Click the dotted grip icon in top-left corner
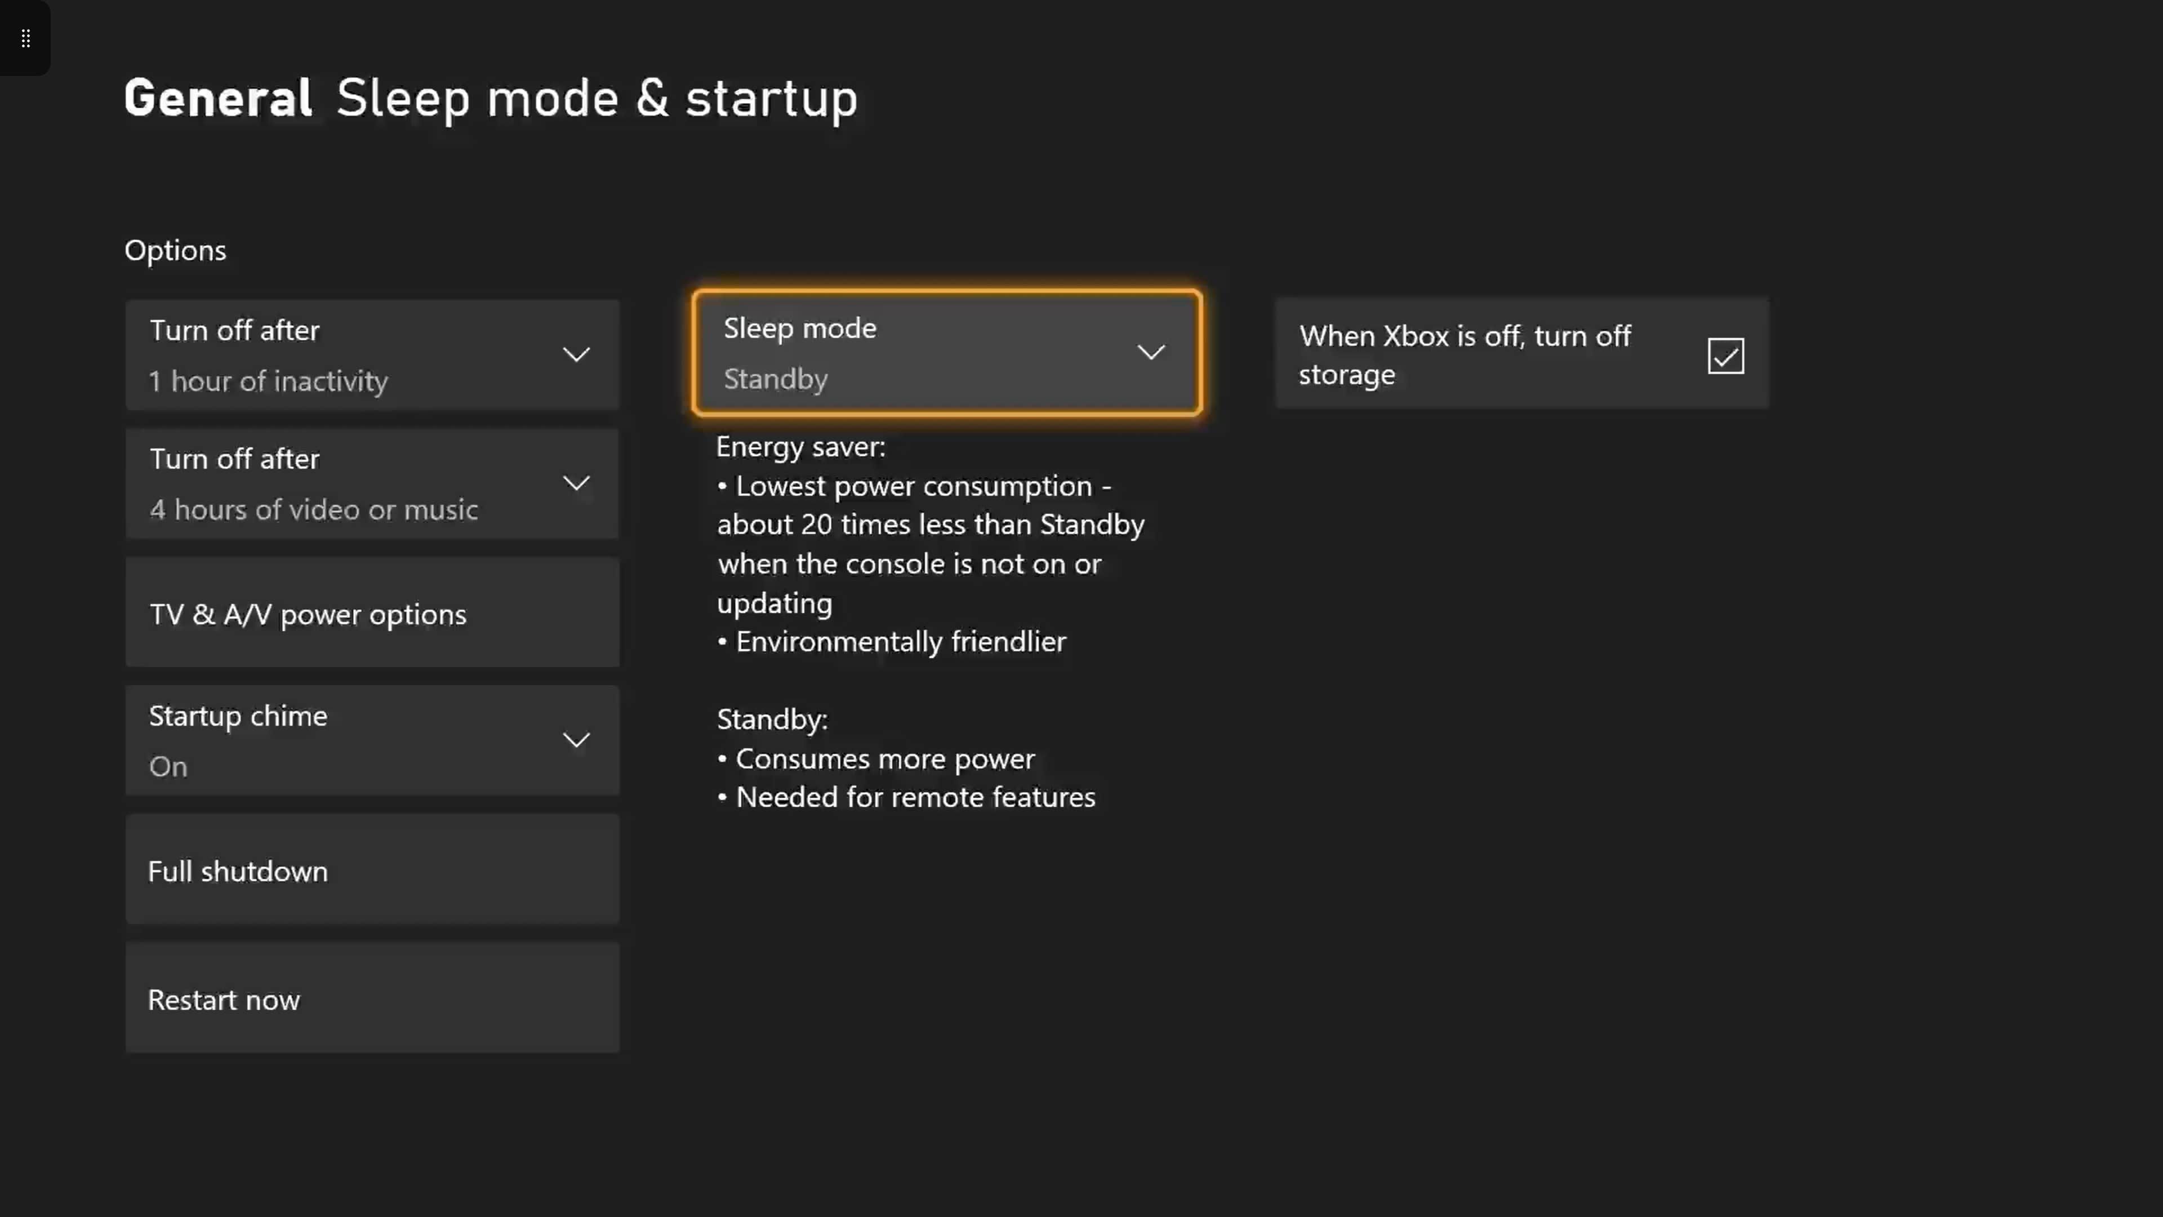Viewport: 2163px width, 1217px height. tap(25, 38)
